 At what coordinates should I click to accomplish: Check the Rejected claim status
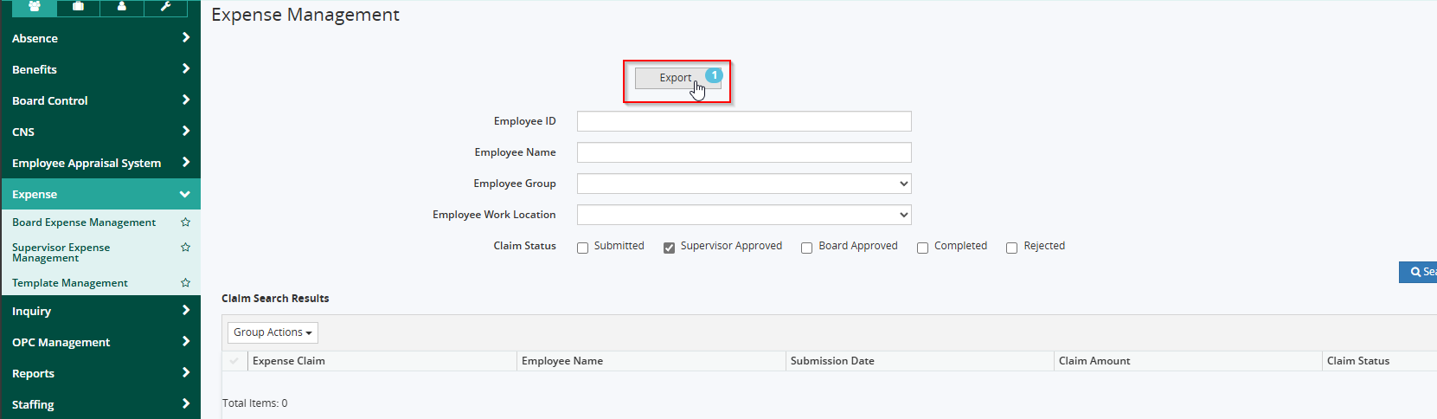(1012, 248)
